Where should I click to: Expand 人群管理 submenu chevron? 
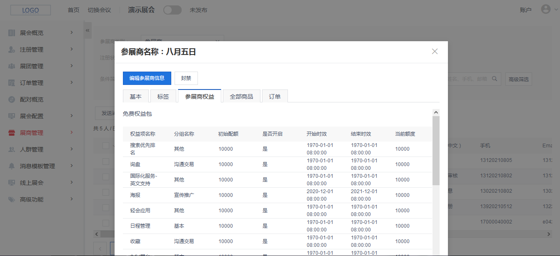tap(72, 149)
